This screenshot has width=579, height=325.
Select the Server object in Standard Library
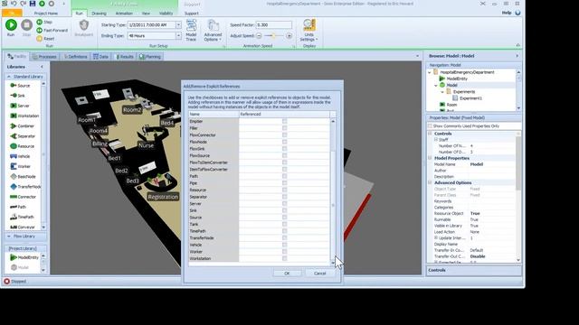pyautogui.click(x=20, y=106)
